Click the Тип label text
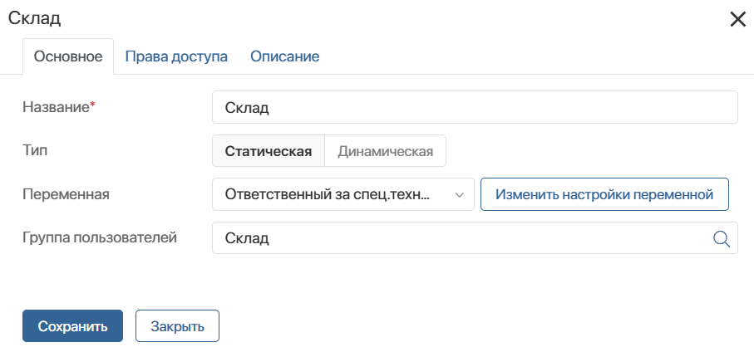 pos(35,150)
